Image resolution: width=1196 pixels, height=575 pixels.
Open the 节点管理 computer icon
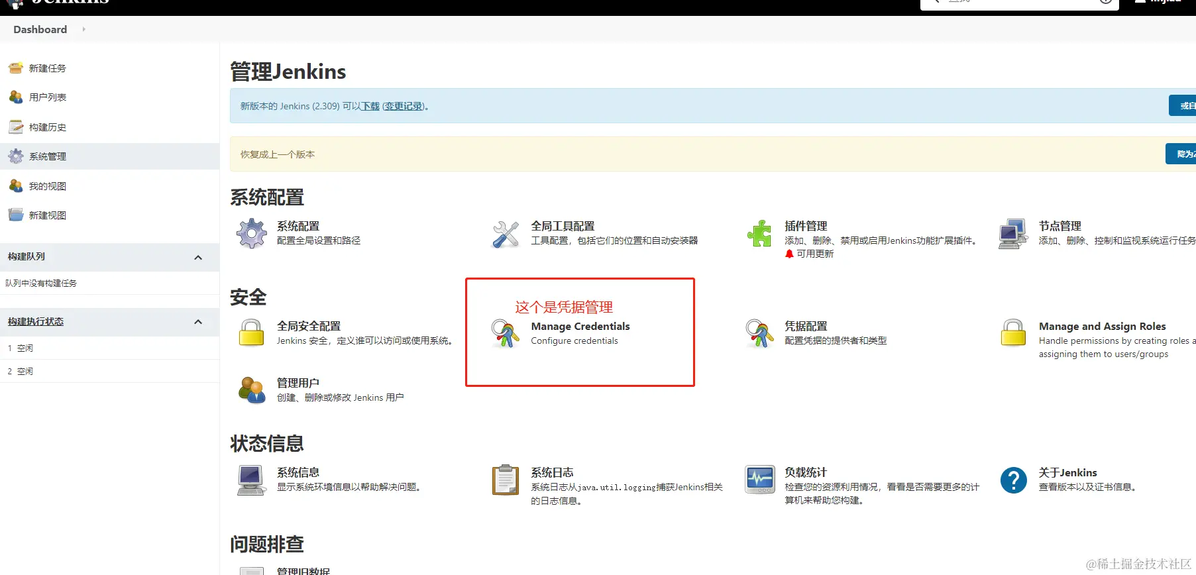point(1013,234)
